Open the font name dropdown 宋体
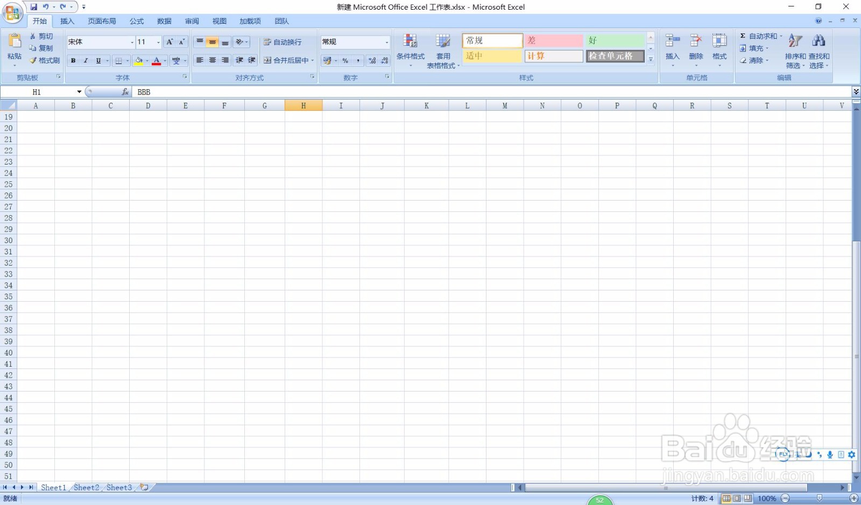Viewport: 861px width, 505px height. [x=132, y=42]
